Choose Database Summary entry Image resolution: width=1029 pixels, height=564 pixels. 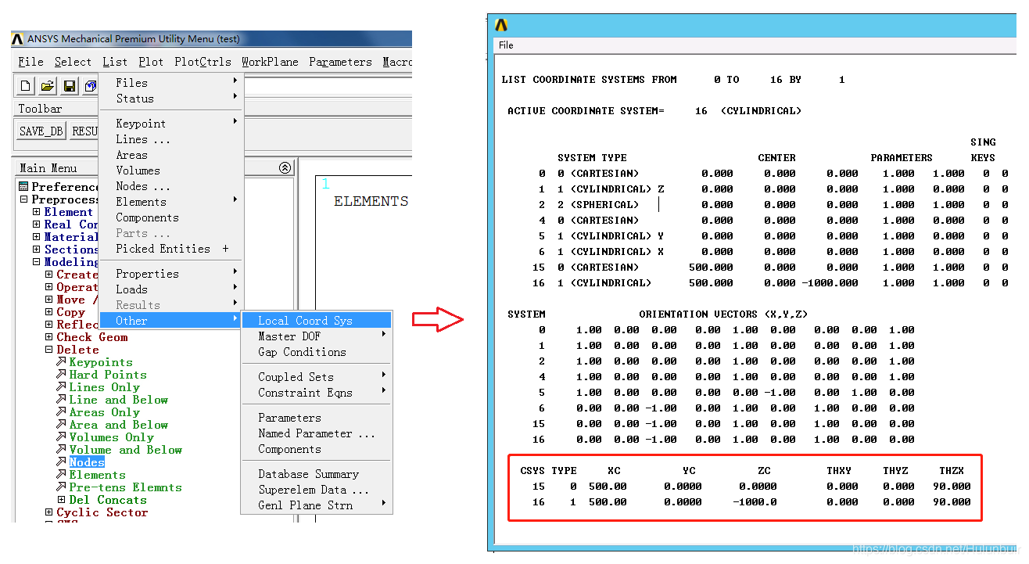coord(316,474)
